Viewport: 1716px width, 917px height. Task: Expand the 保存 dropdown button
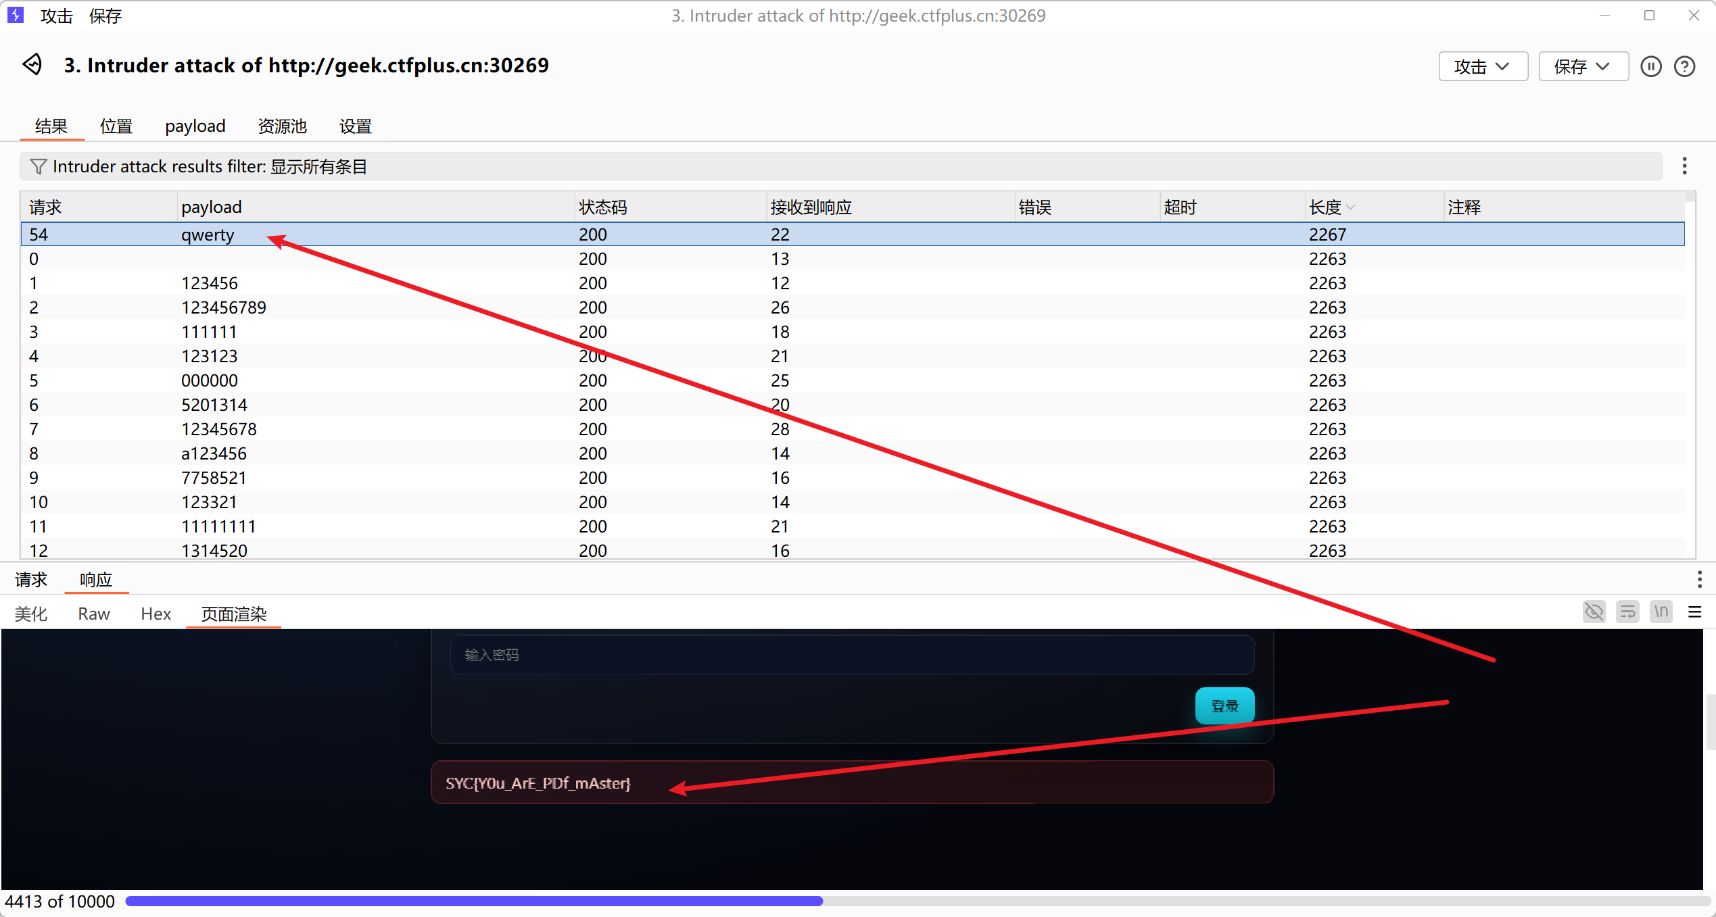tap(1582, 66)
